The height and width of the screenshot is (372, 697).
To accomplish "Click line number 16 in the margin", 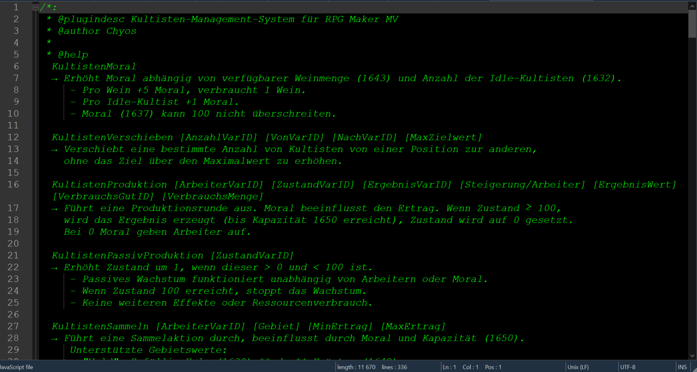I will [x=13, y=184].
